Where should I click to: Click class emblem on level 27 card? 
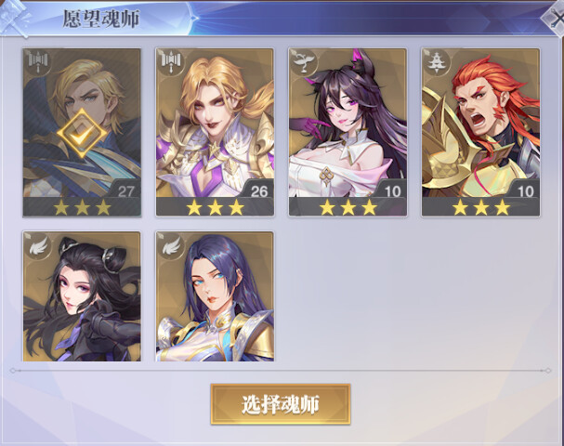coord(37,62)
